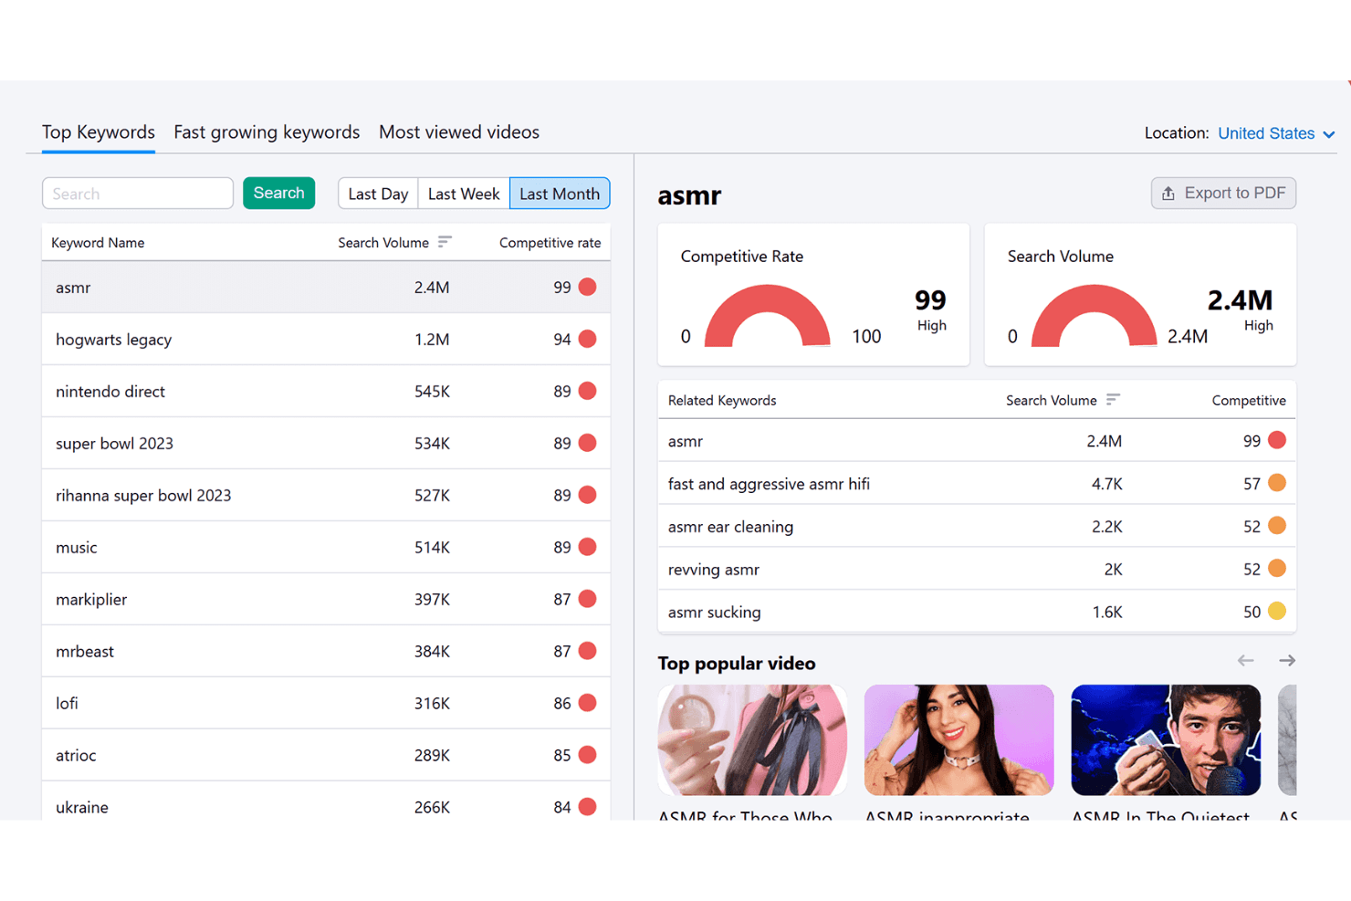Screen dimensions: 1351x901
Task: Click the sort icon in Related Keywords header
Action: (1113, 400)
